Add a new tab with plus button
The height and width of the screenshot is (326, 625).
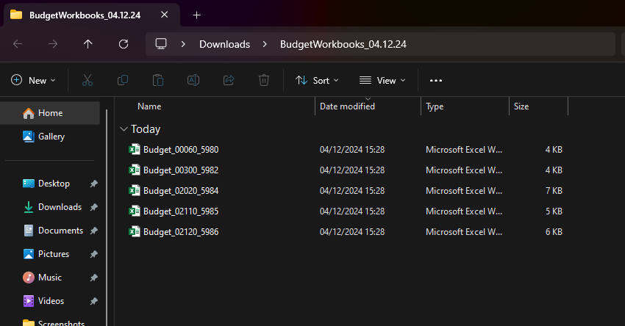click(x=196, y=15)
